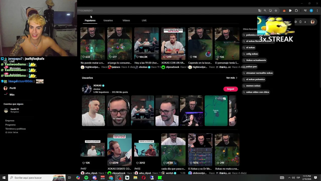
Task: Click the install app icon in address bar
Action: click(270, 11)
